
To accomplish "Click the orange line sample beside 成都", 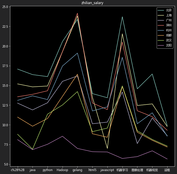I will [x=161, y=35].
